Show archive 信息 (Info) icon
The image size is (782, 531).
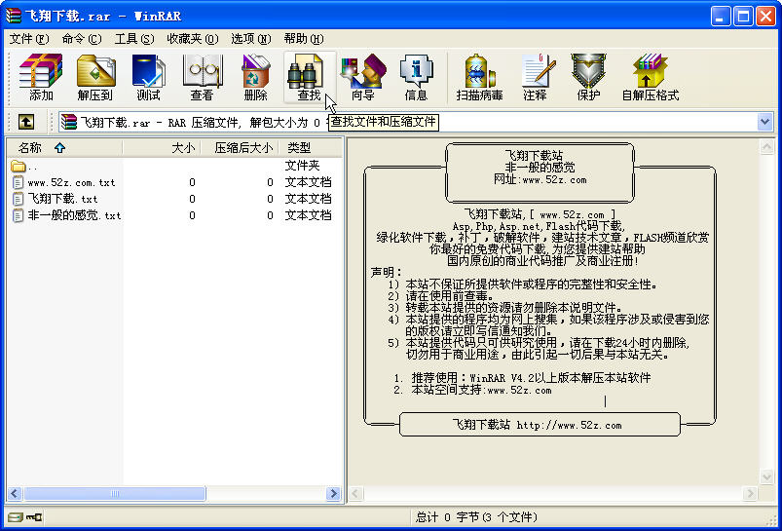(416, 77)
